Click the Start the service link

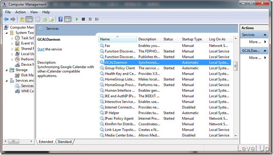(x=41, y=49)
